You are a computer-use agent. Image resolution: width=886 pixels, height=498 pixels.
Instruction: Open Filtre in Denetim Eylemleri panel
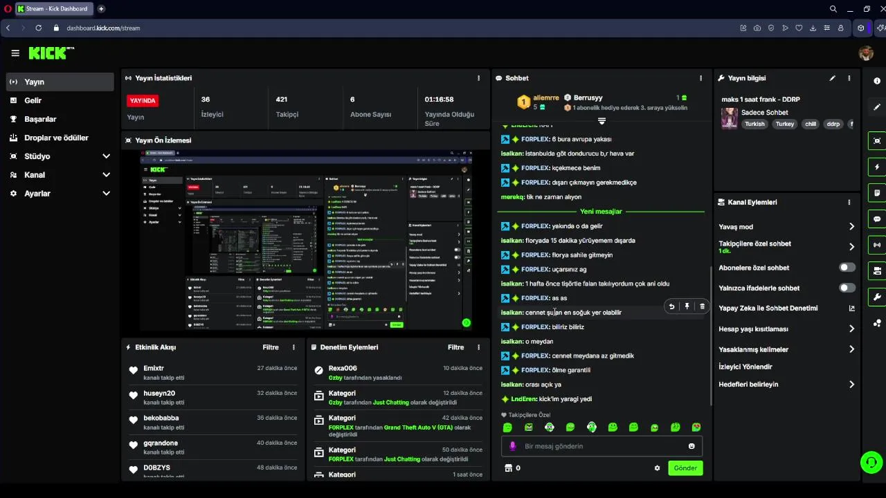pyautogui.click(x=455, y=347)
